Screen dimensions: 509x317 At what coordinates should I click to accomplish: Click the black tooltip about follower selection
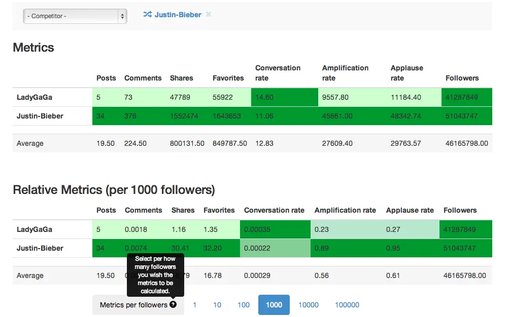coord(155,275)
